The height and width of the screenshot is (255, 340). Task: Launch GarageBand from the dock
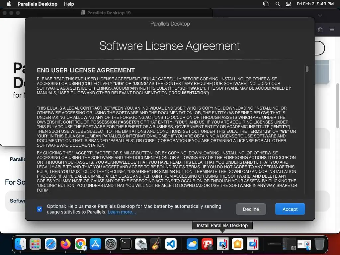(x=156, y=244)
